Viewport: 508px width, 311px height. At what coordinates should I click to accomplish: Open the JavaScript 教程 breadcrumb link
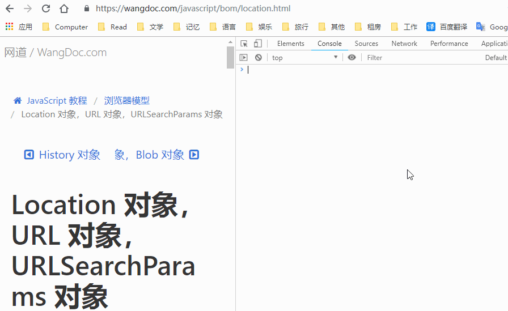(x=57, y=101)
